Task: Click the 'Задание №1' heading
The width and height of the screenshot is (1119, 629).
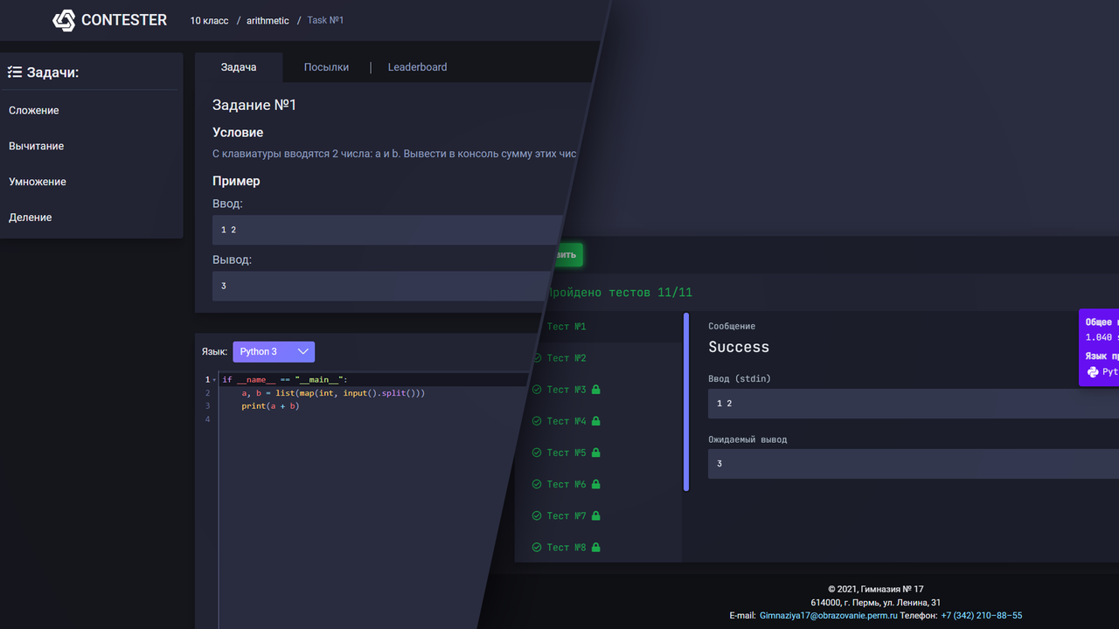Action: (254, 105)
